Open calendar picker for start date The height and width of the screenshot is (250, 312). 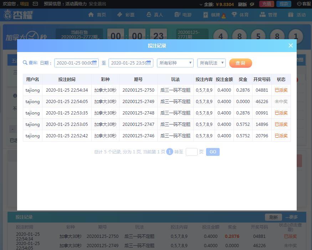click(94, 63)
